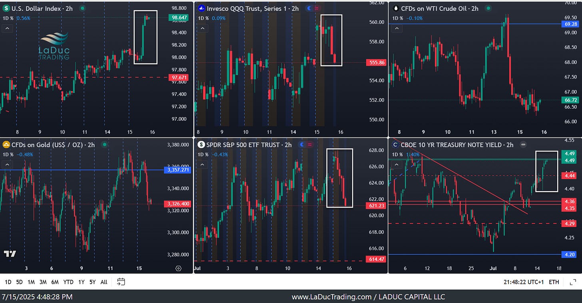Click the 1D % -0.10% indicator on Crude Oil
The height and width of the screenshot is (303, 582).
(x=407, y=18)
